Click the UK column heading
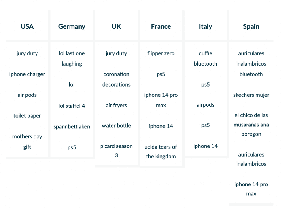282x210 pixels. pos(116,26)
